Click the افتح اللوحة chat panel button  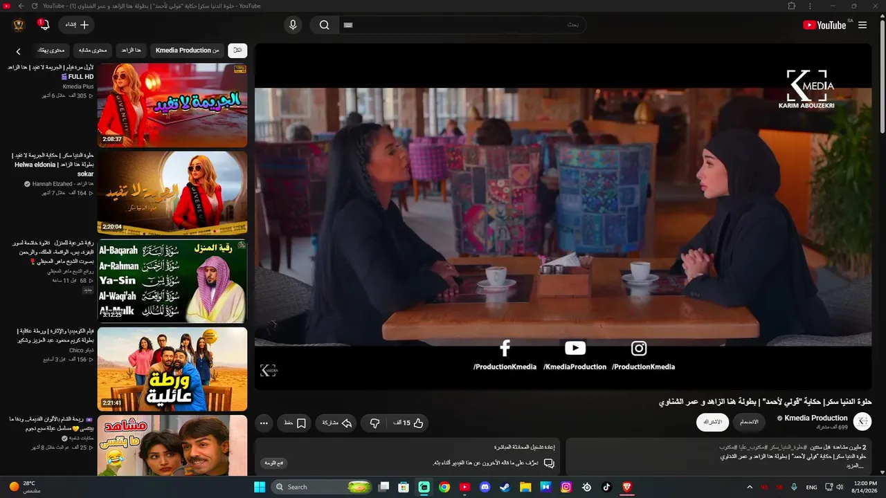pos(274,463)
